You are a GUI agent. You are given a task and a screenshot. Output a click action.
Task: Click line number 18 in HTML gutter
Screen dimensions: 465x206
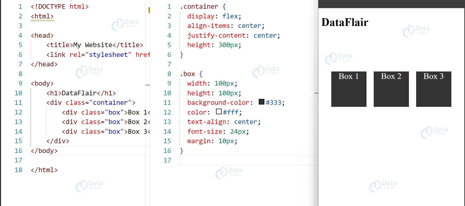coord(18,170)
